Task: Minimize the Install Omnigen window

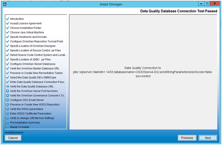Action: 201,4
